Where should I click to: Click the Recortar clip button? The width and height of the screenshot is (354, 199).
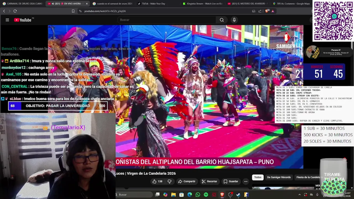click(x=209, y=181)
